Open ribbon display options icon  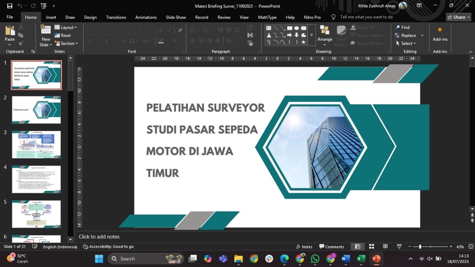coord(419,5)
